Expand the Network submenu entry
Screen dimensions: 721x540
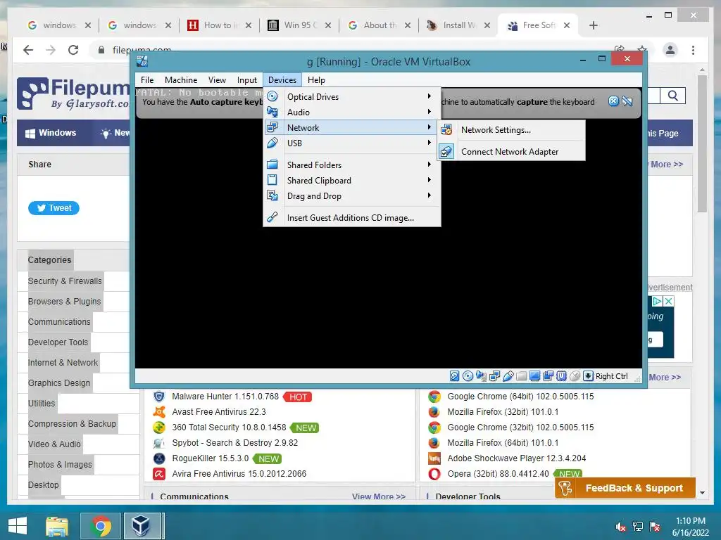point(352,128)
